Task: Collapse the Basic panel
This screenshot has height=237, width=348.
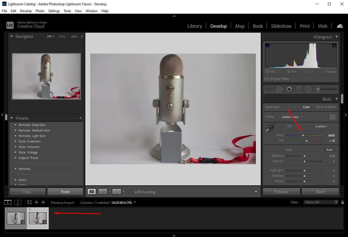Action: [x=336, y=99]
